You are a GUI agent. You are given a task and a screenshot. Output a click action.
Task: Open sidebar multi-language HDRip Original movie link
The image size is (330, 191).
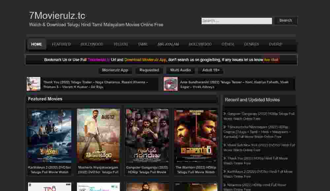click(x=257, y=132)
